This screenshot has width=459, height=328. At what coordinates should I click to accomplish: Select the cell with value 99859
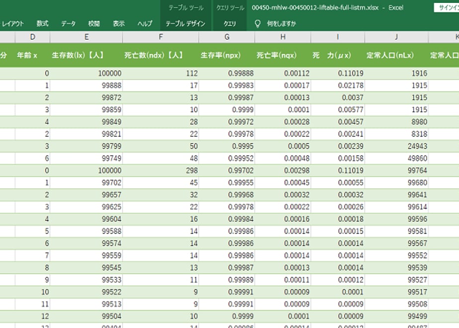click(86, 110)
